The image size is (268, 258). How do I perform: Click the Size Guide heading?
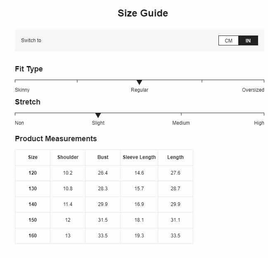[143, 13]
